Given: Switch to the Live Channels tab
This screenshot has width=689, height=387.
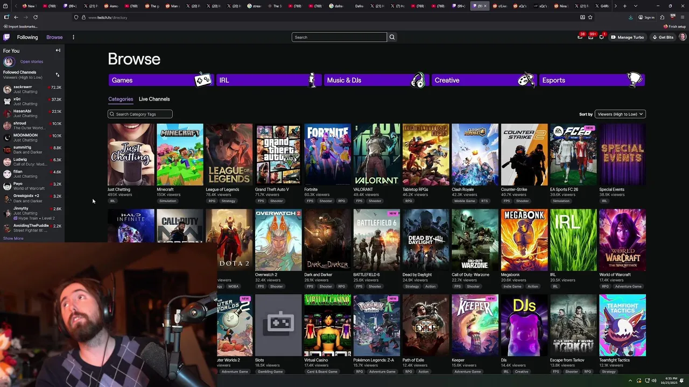Looking at the screenshot, I should pyautogui.click(x=154, y=99).
